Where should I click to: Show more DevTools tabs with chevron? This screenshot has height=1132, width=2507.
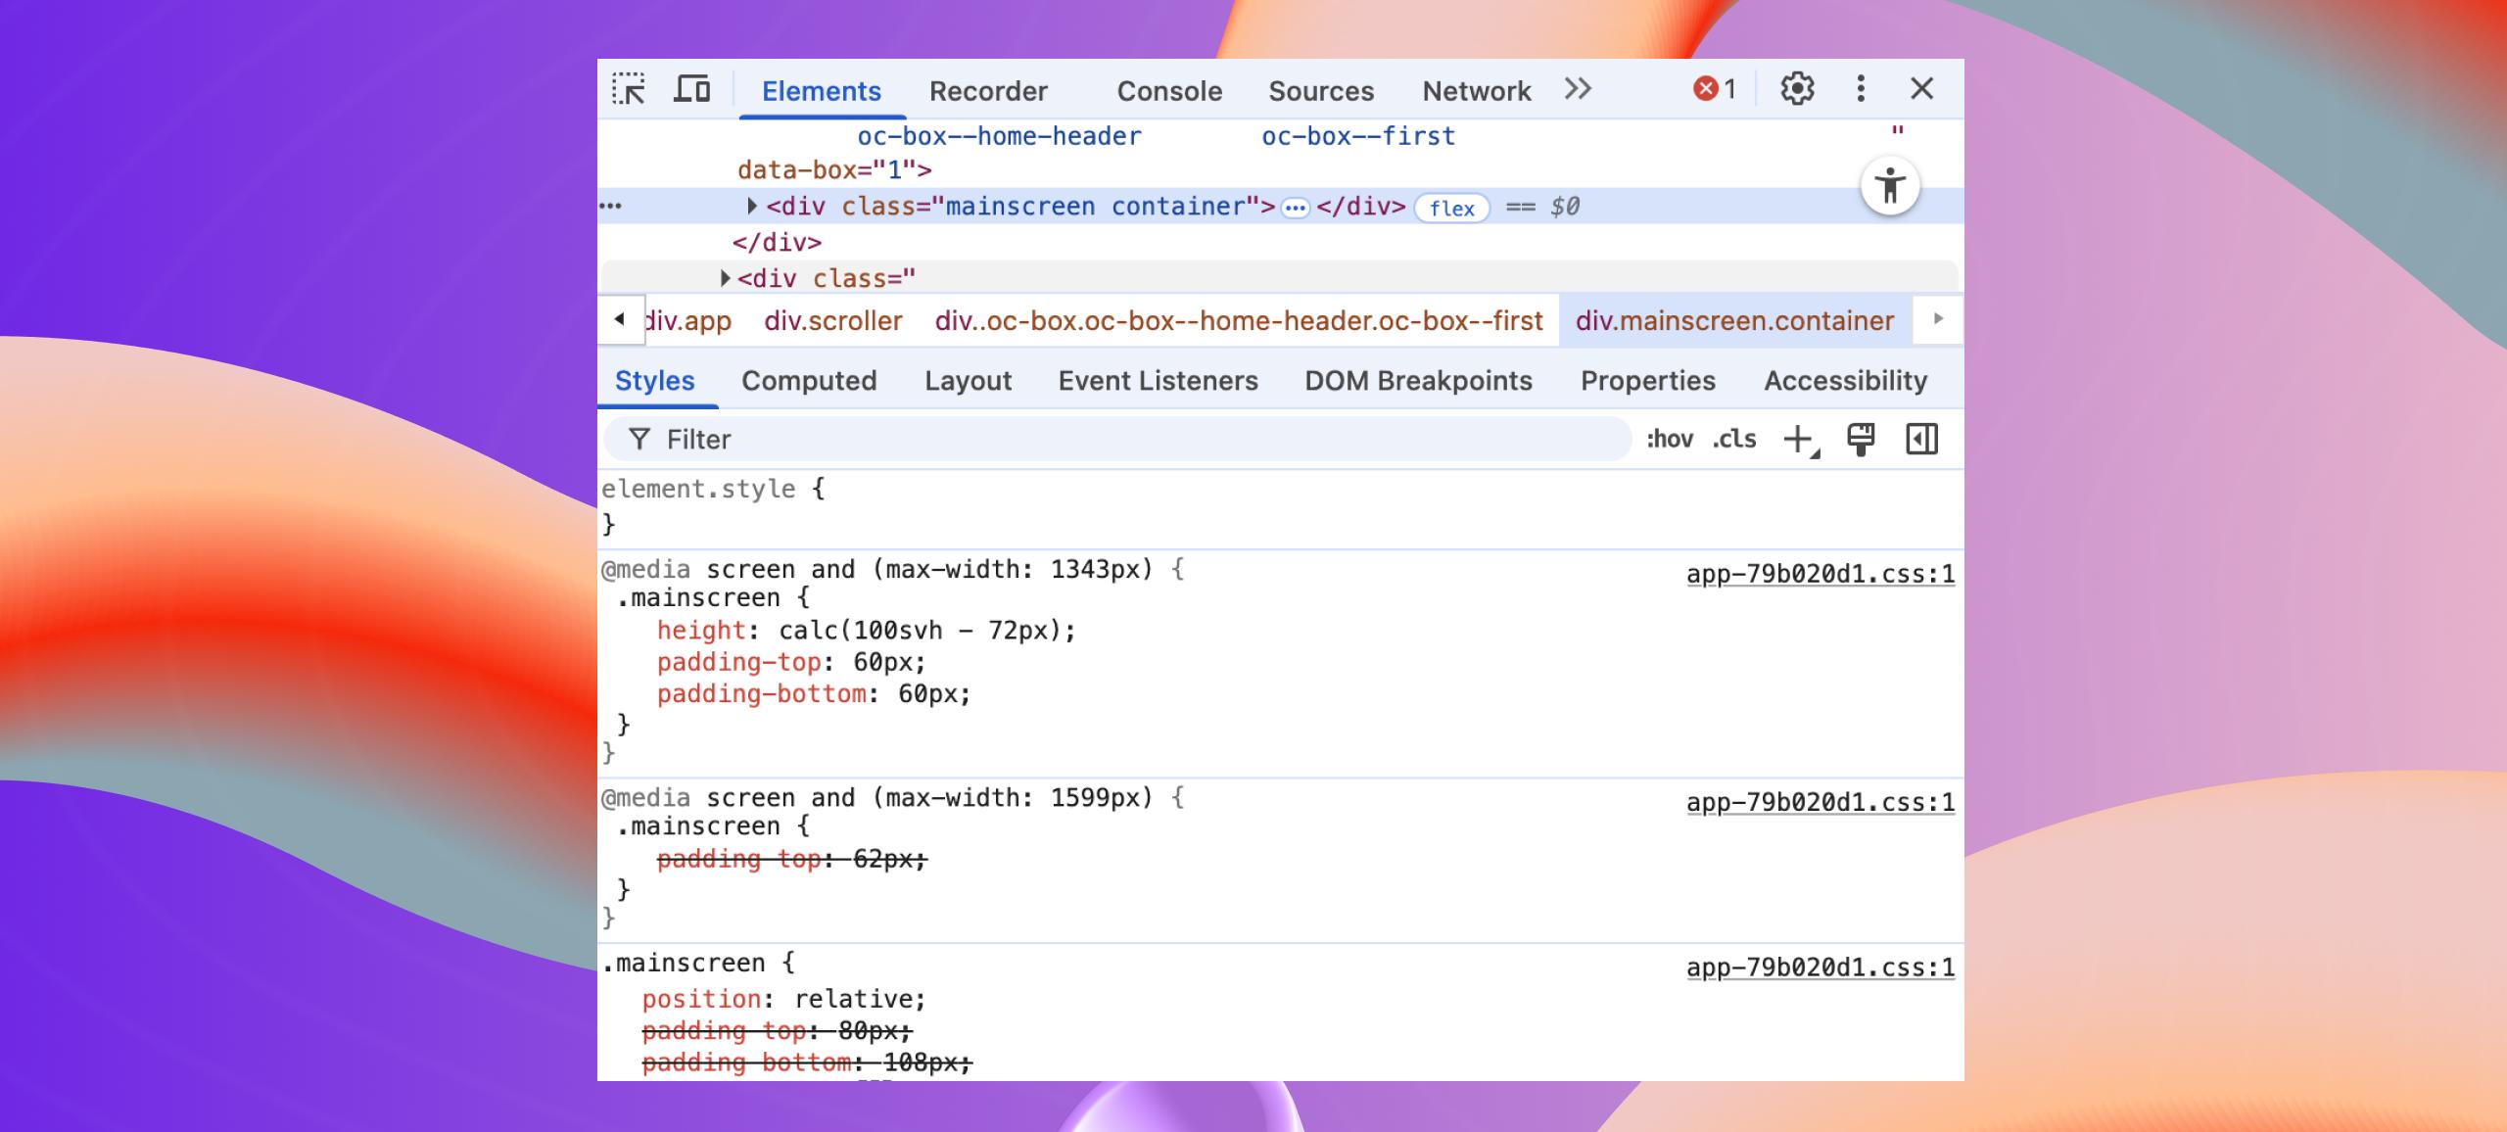point(1578,89)
